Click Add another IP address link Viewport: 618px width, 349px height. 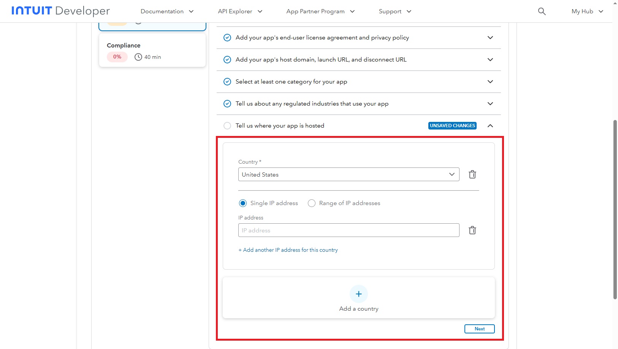(288, 250)
